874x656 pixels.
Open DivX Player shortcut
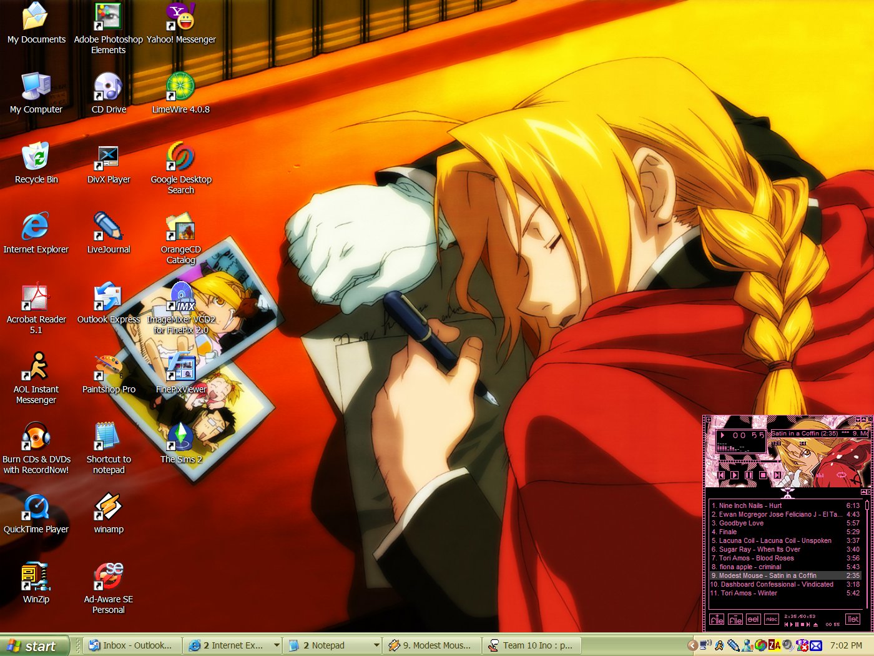(x=109, y=164)
